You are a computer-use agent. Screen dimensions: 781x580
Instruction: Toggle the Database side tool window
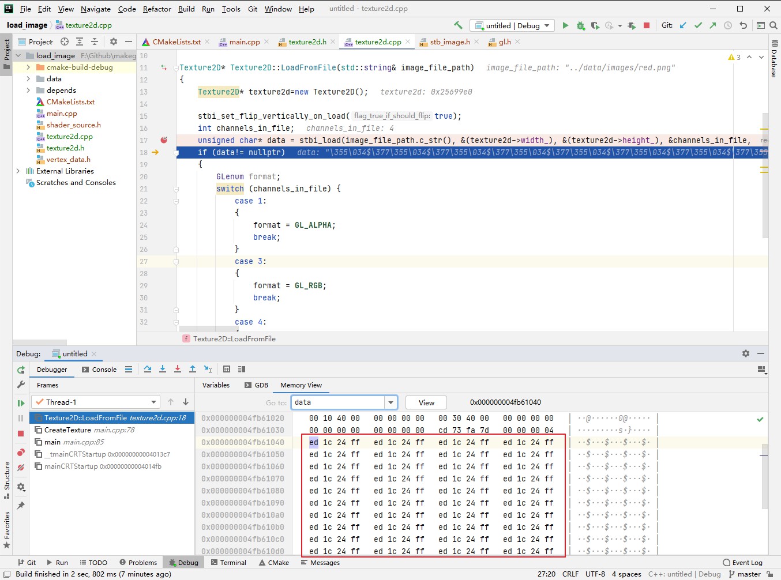click(774, 58)
